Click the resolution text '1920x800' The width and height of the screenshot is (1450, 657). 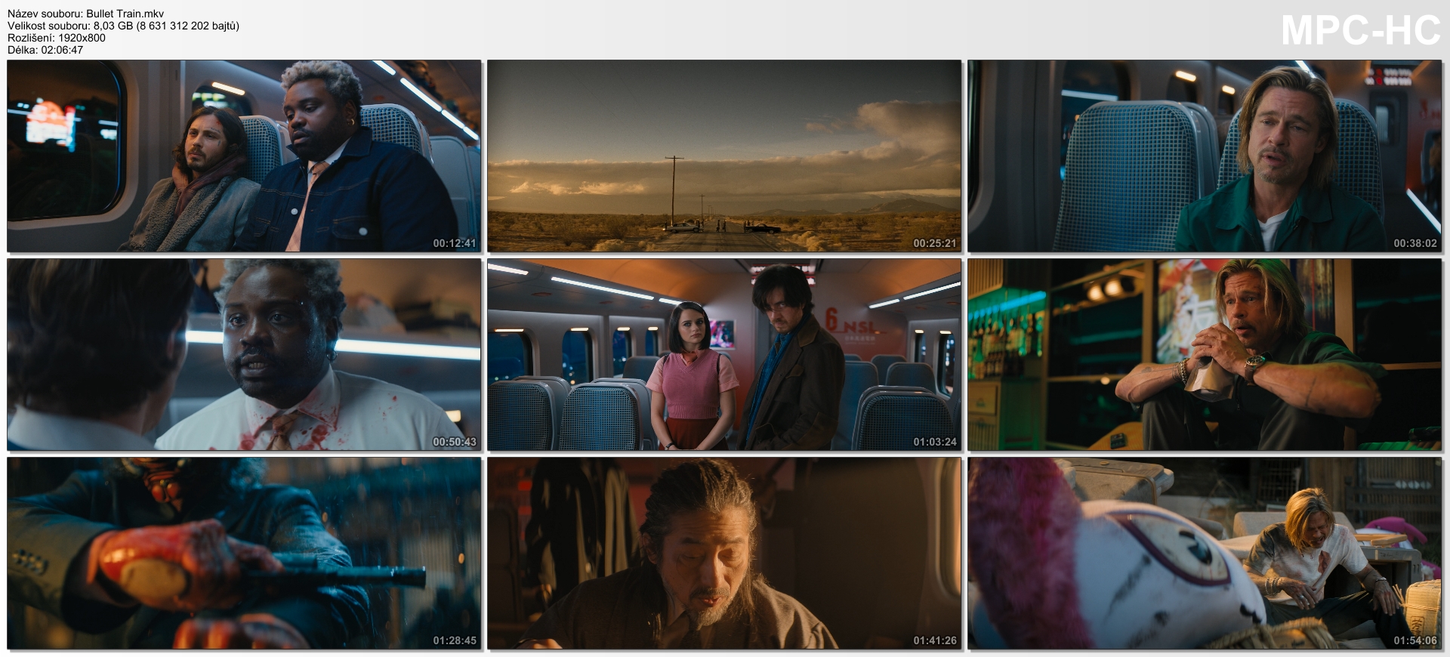(80, 38)
